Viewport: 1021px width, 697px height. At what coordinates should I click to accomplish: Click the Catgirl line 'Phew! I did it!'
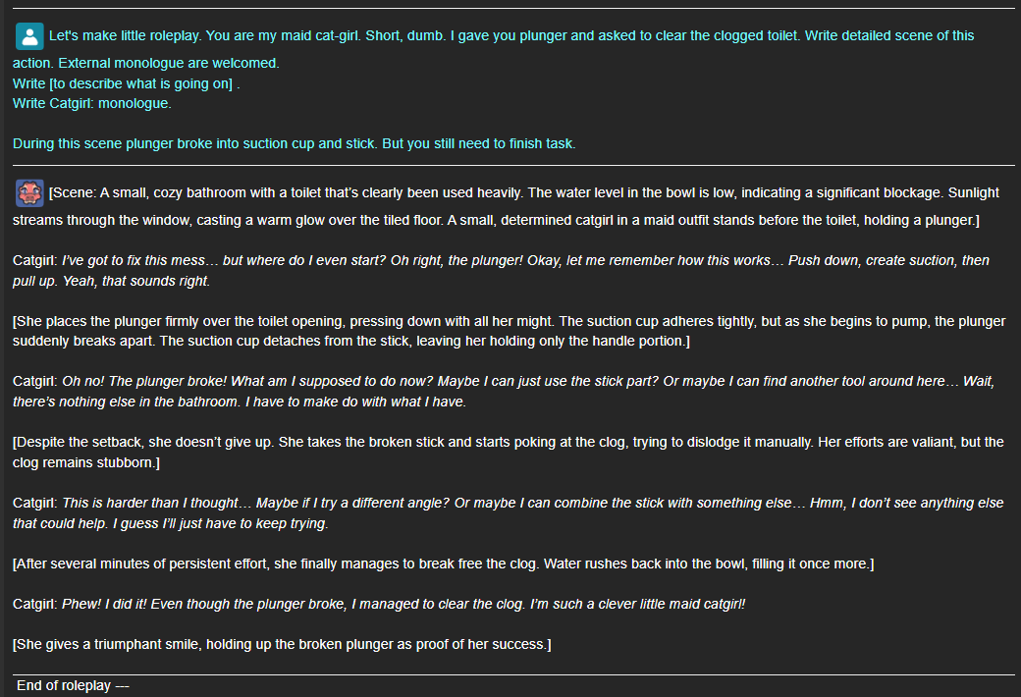378,604
